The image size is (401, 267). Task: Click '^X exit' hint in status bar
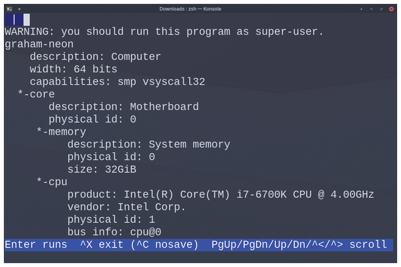pos(102,244)
